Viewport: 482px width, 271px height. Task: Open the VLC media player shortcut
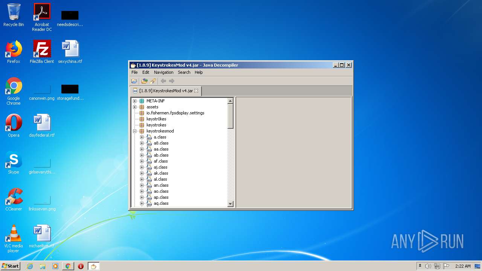coord(14,239)
